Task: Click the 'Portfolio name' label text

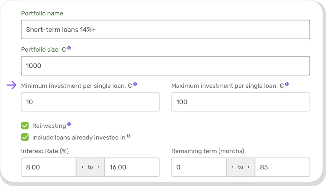Action: (x=42, y=13)
